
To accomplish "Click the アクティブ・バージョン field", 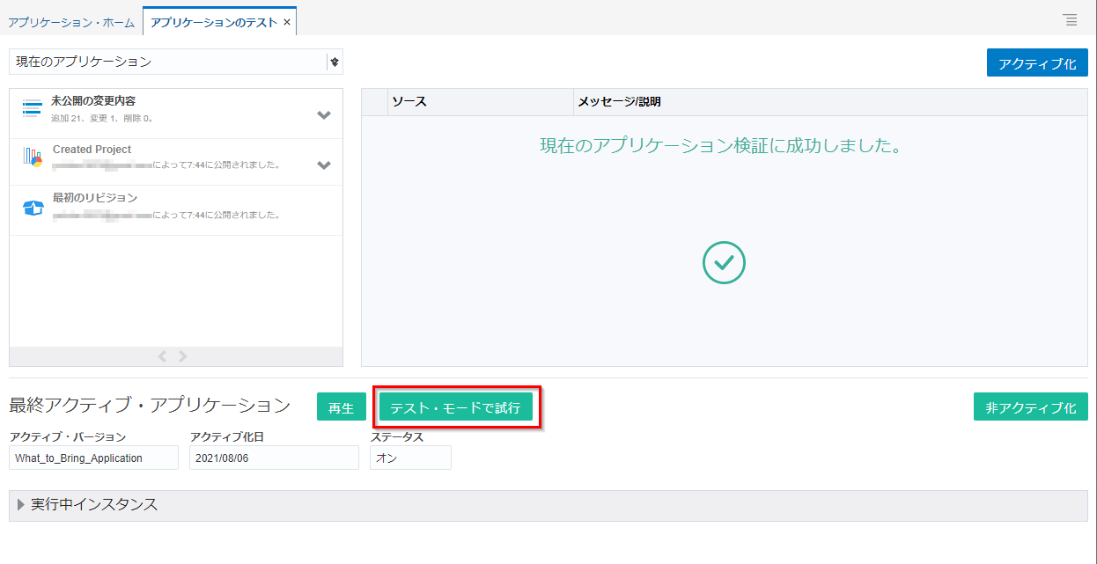I will [93, 458].
